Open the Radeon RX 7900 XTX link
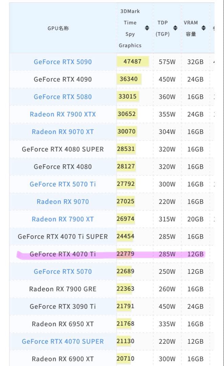224x366 pixels. 63,114
